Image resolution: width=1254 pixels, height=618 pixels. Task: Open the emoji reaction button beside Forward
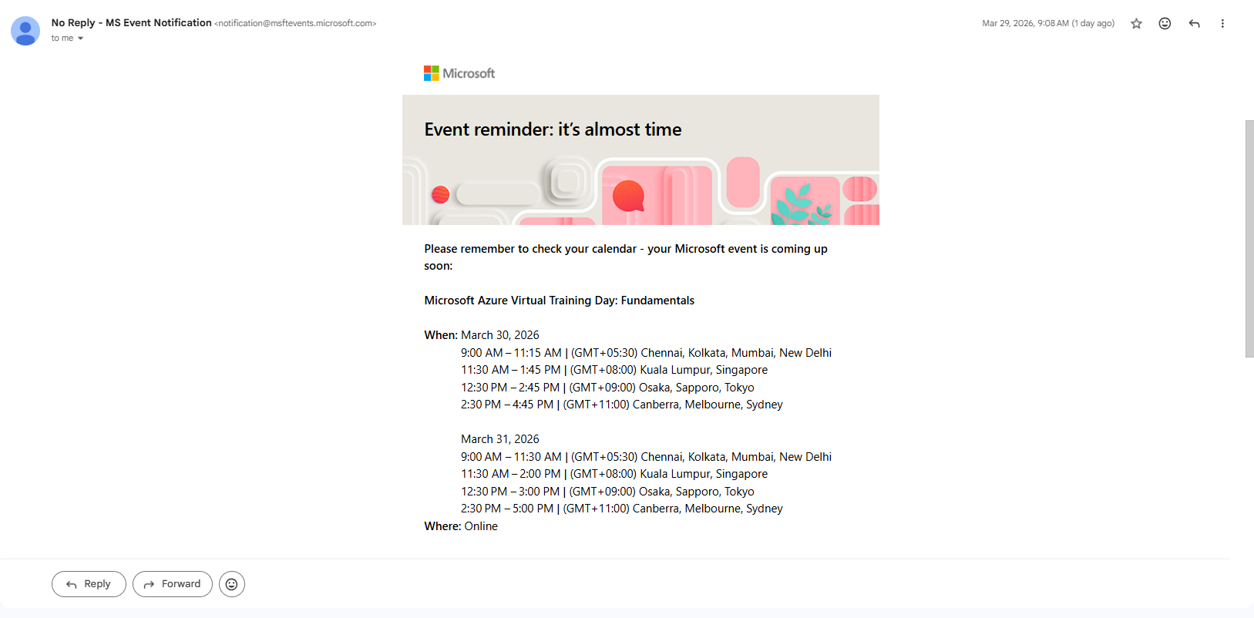coord(232,584)
